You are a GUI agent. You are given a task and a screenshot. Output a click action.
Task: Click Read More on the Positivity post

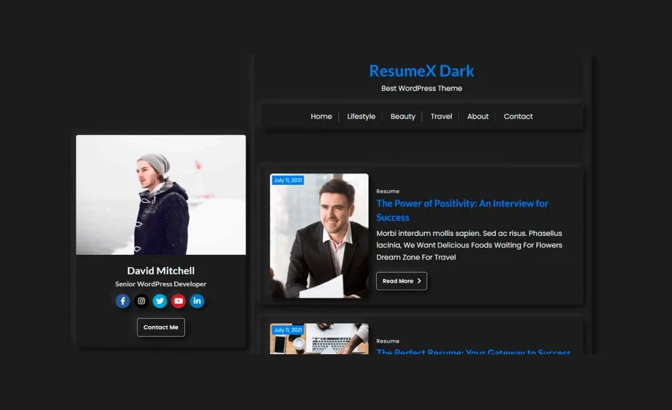pos(402,281)
